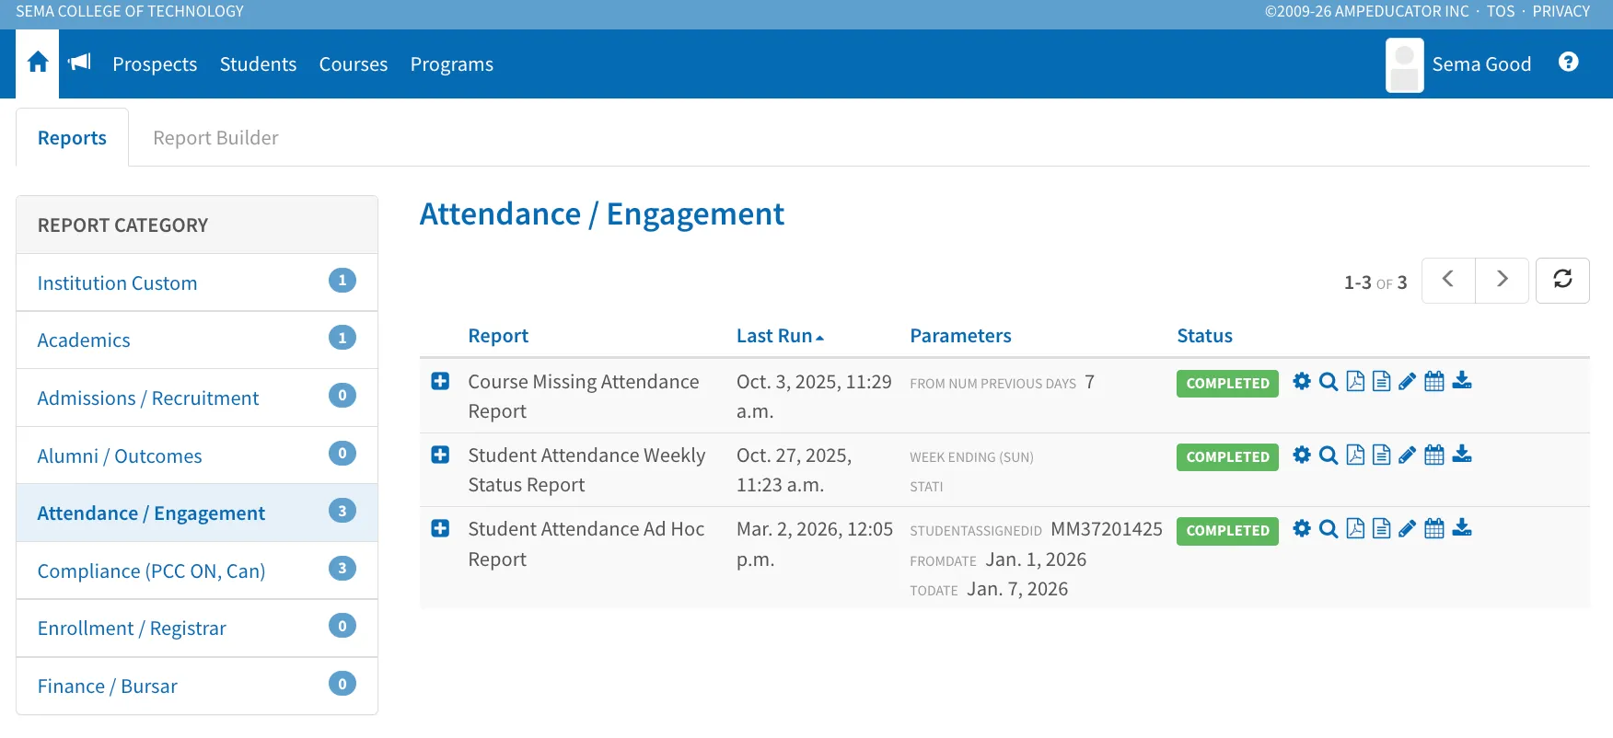
Task: Open Admissions / Recruitment category
Action: tap(197, 398)
